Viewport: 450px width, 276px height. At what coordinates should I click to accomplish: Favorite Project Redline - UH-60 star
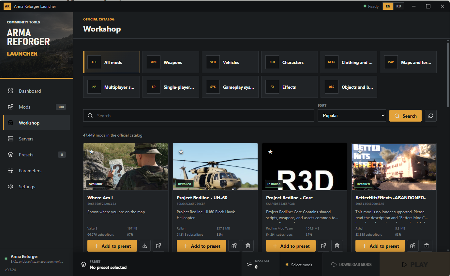181,152
